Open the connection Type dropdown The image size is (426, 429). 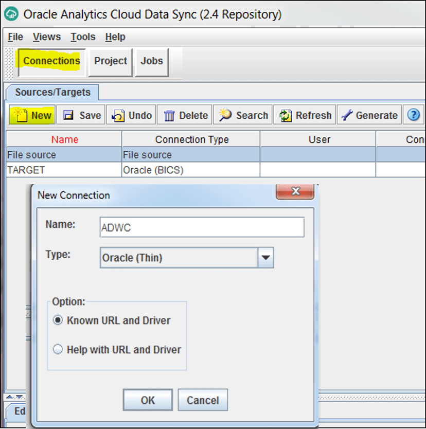[265, 257]
